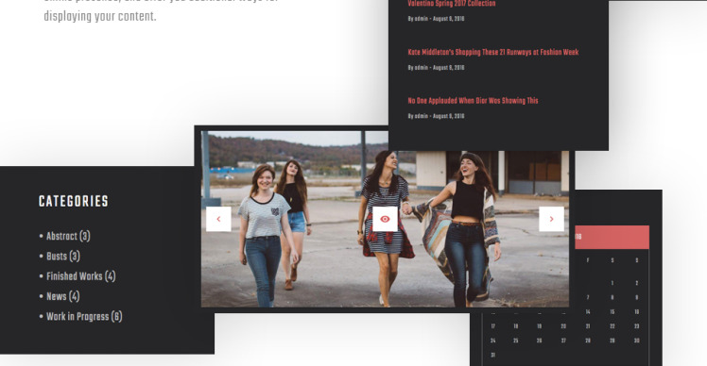Click the eye icon on the photo
This screenshot has width=707, height=366.
pyautogui.click(x=385, y=219)
